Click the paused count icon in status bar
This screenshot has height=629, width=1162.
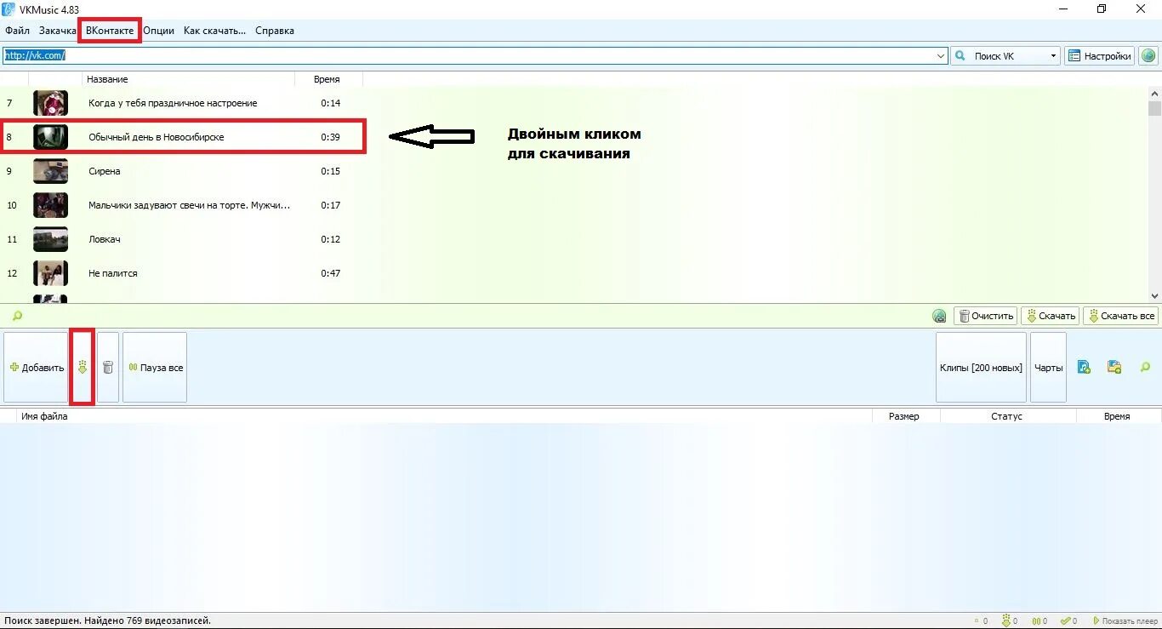click(1037, 620)
